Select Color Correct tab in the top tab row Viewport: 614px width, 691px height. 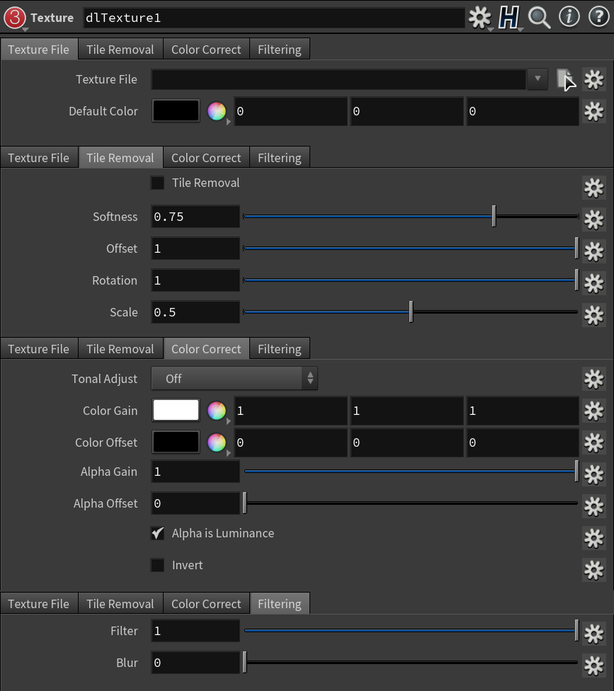click(206, 50)
